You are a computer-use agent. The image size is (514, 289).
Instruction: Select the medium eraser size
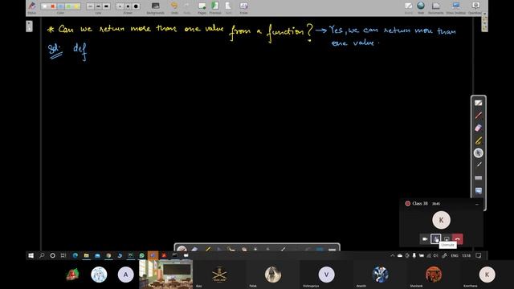[x=128, y=6]
